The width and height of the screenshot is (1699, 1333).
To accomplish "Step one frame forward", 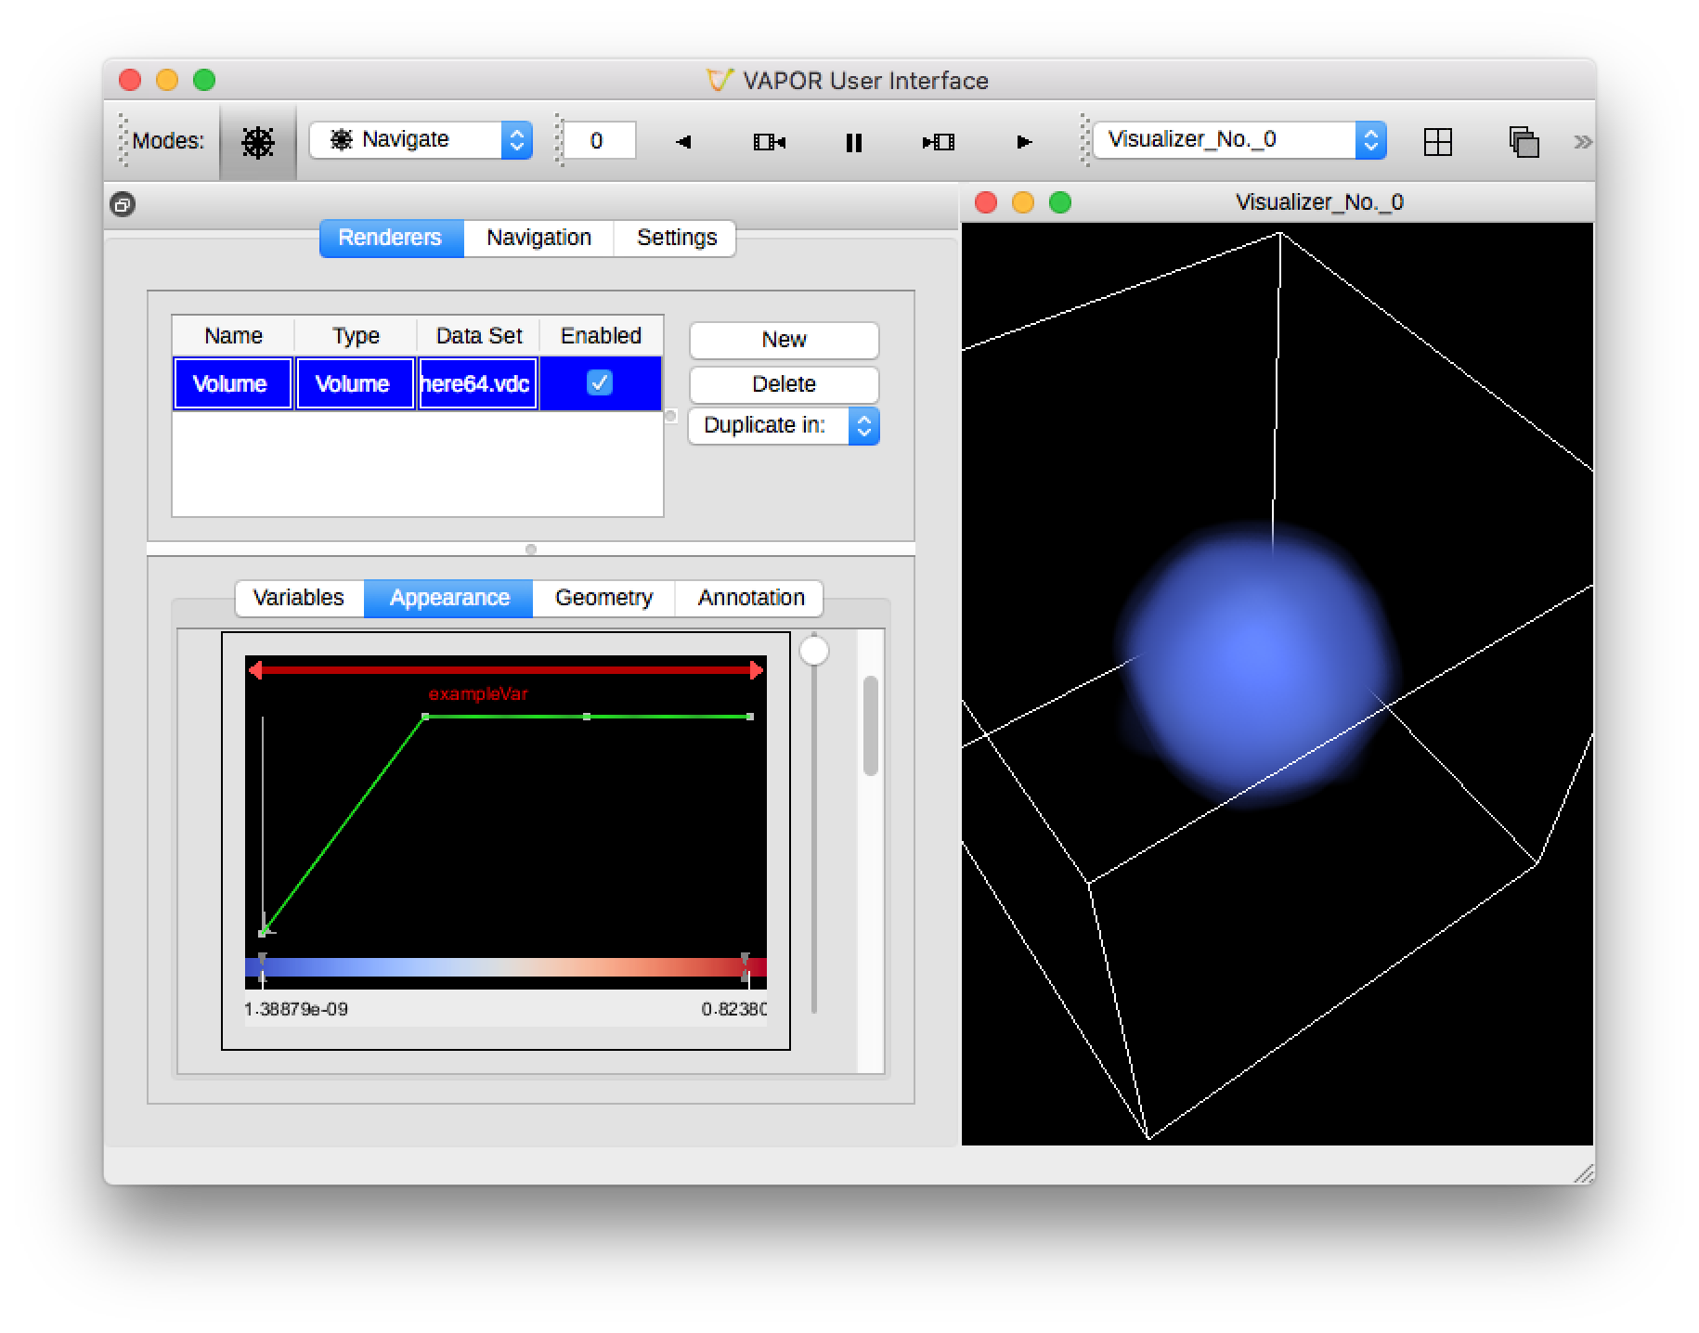I will [938, 142].
